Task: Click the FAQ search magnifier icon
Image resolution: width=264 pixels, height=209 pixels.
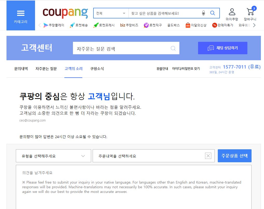Action: pos(173,48)
